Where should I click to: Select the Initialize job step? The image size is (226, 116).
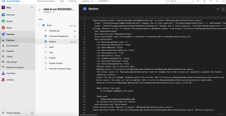(x=57, y=31)
